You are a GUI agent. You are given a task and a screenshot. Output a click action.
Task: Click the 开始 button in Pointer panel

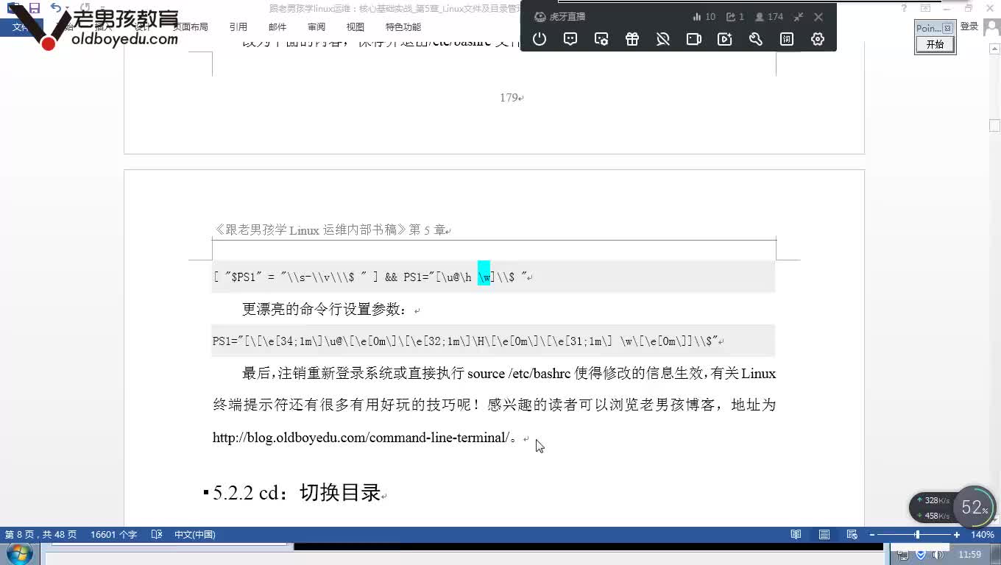(935, 44)
